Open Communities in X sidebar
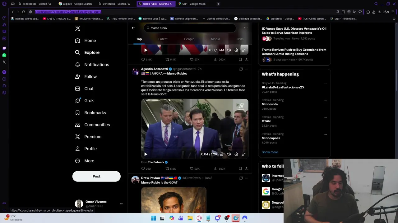398x223 pixels. point(92,125)
